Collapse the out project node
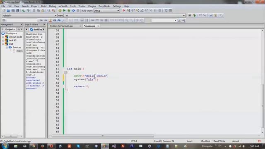The height and width of the screenshot is (149, 265). [x=3, y=44]
